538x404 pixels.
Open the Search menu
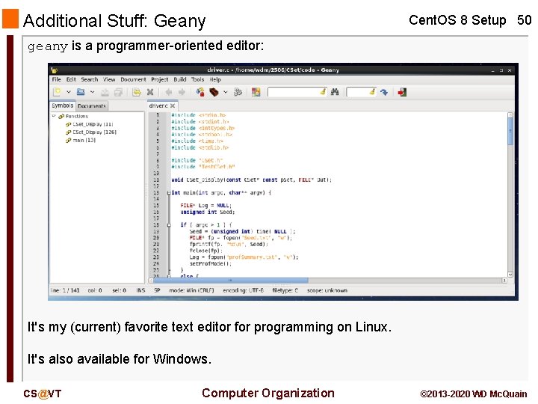[x=90, y=79]
